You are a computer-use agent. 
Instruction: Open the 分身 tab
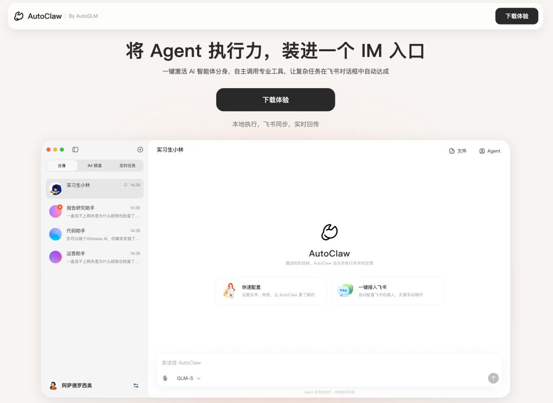point(61,165)
